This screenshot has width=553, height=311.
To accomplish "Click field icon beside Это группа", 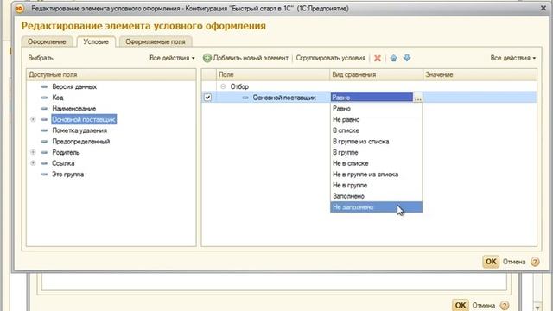I will click(x=44, y=175).
